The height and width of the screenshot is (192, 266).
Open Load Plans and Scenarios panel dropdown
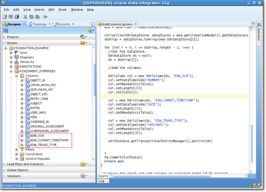pyautogui.click(x=84, y=164)
